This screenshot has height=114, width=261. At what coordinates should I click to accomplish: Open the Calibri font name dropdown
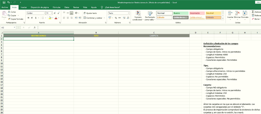point(45,13)
